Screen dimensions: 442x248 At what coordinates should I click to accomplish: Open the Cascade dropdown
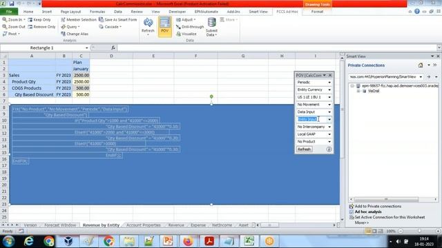(110, 27)
